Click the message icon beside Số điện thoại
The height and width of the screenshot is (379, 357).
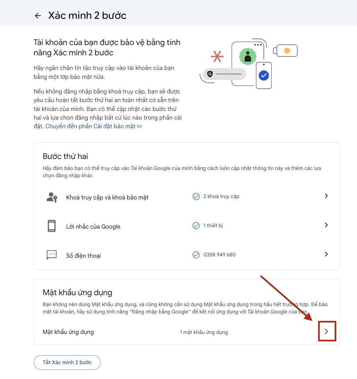(x=51, y=255)
